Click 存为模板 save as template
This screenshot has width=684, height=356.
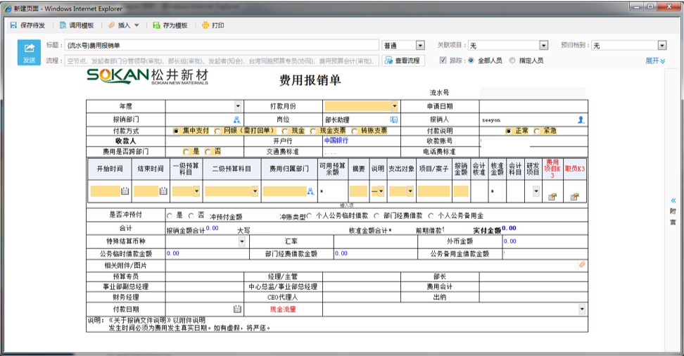[x=170, y=25]
